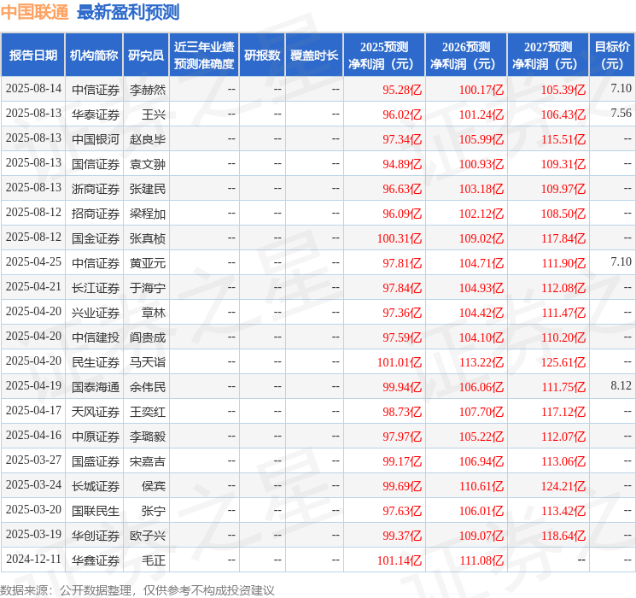Click institution 国联民生
The height and width of the screenshot is (598, 636).
[96, 511]
